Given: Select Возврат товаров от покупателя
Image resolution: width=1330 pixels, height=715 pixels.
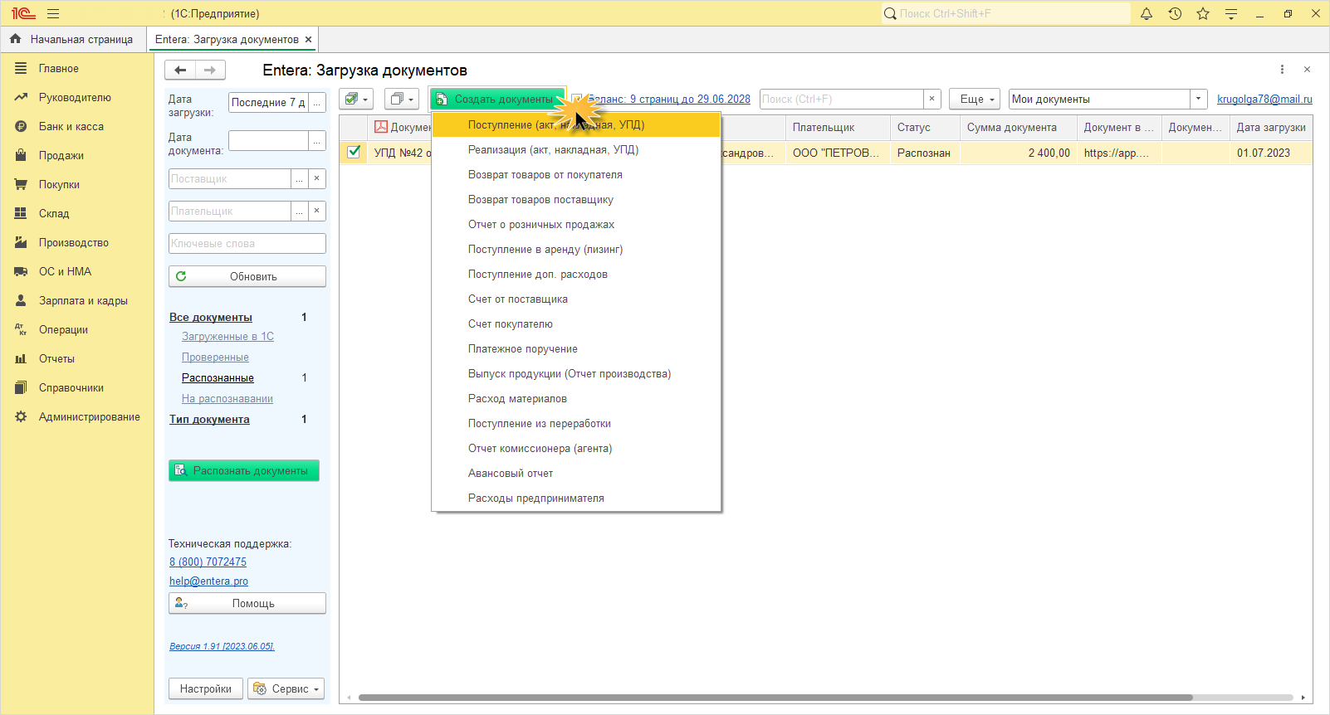Looking at the screenshot, I should [x=576, y=175].
